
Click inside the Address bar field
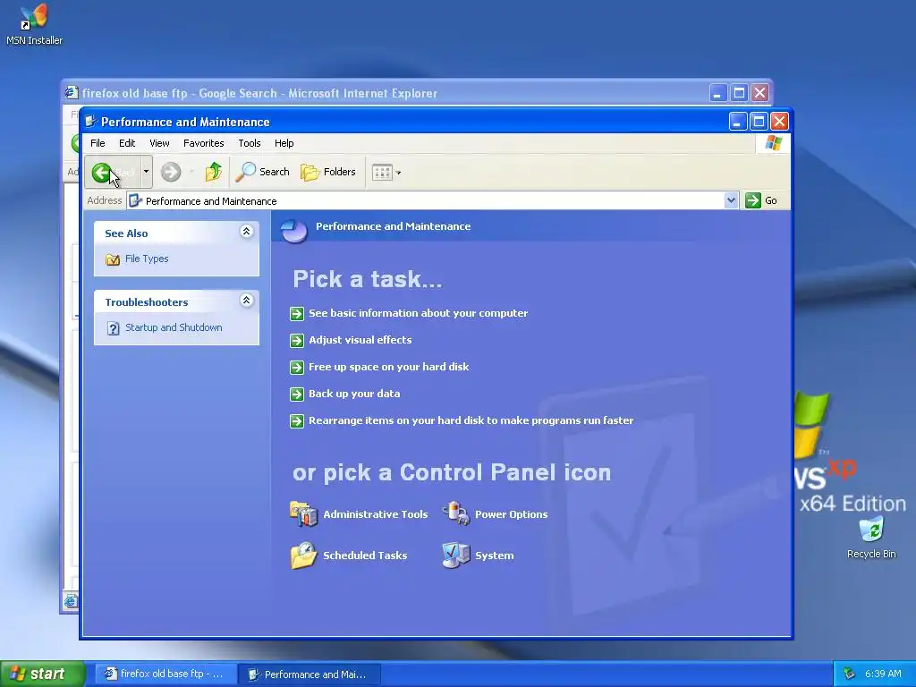[432, 201]
